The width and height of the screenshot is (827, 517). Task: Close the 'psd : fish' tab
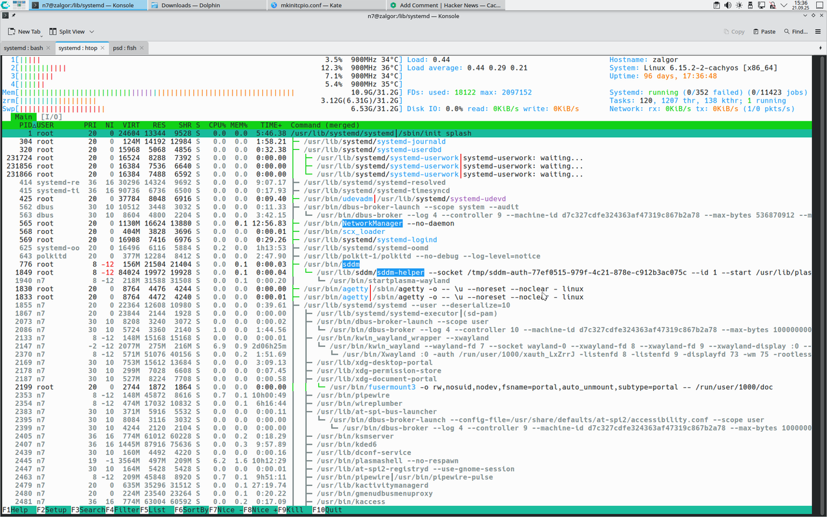(141, 48)
